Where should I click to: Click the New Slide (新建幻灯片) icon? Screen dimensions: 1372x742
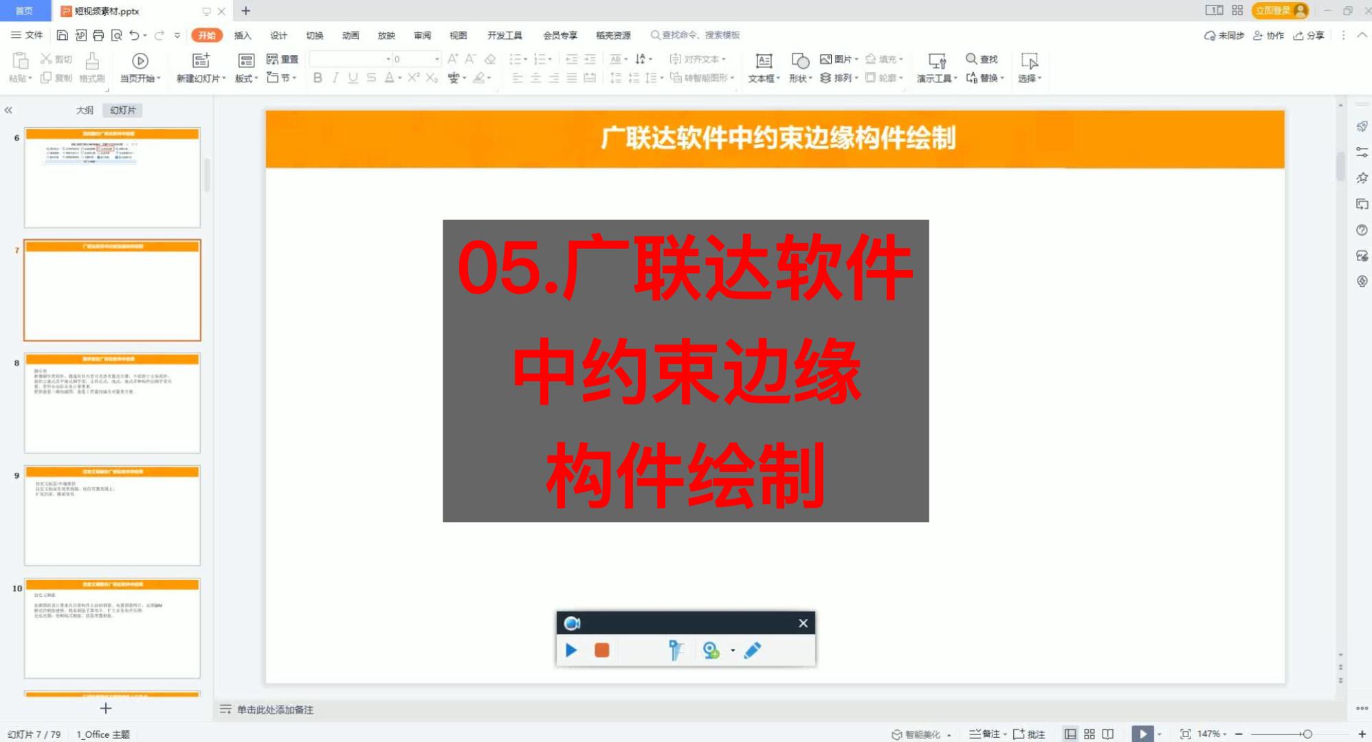point(201,60)
